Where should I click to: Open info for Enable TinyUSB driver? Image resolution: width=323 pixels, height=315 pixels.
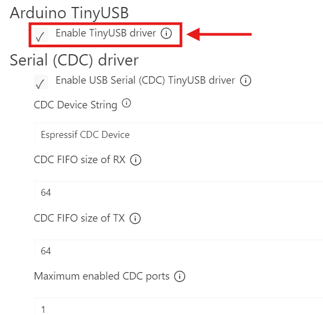(166, 34)
